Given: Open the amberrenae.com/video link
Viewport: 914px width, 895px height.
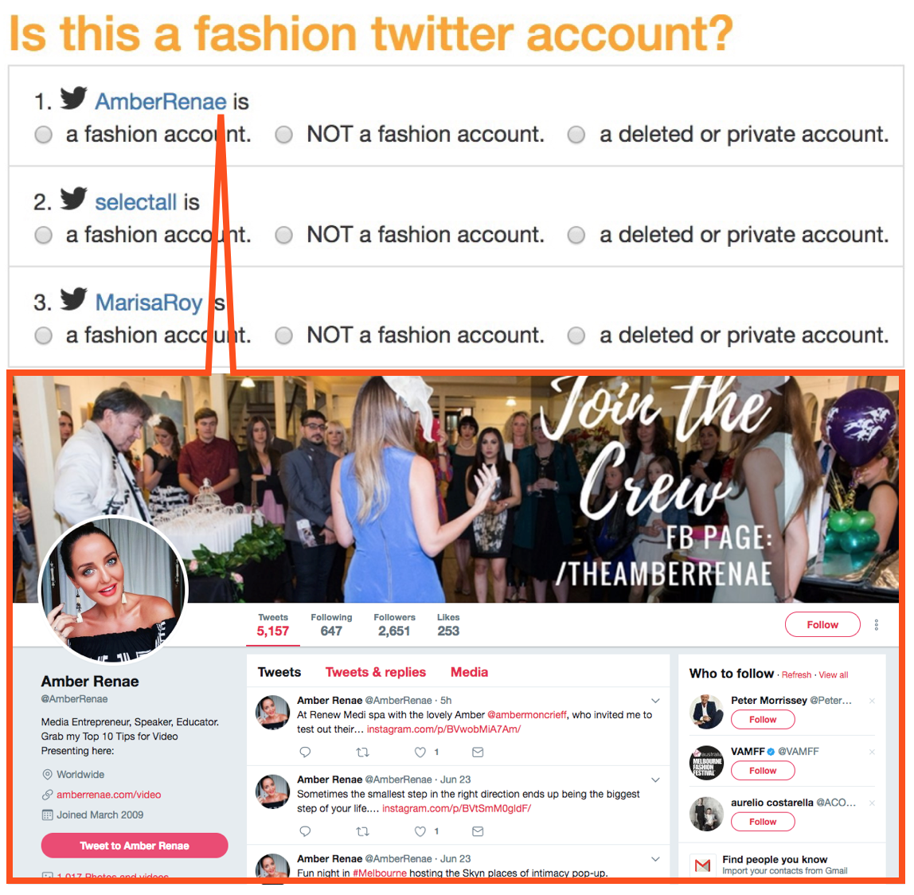Looking at the screenshot, I should pyautogui.click(x=109, y=795).
